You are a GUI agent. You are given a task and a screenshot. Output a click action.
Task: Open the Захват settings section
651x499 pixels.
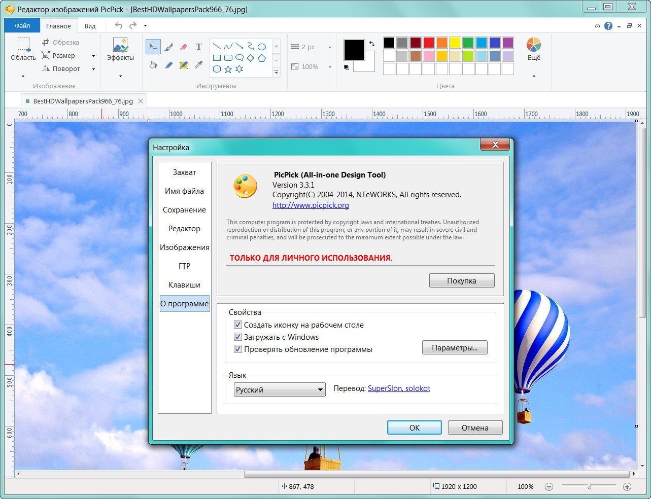point(184,172)
